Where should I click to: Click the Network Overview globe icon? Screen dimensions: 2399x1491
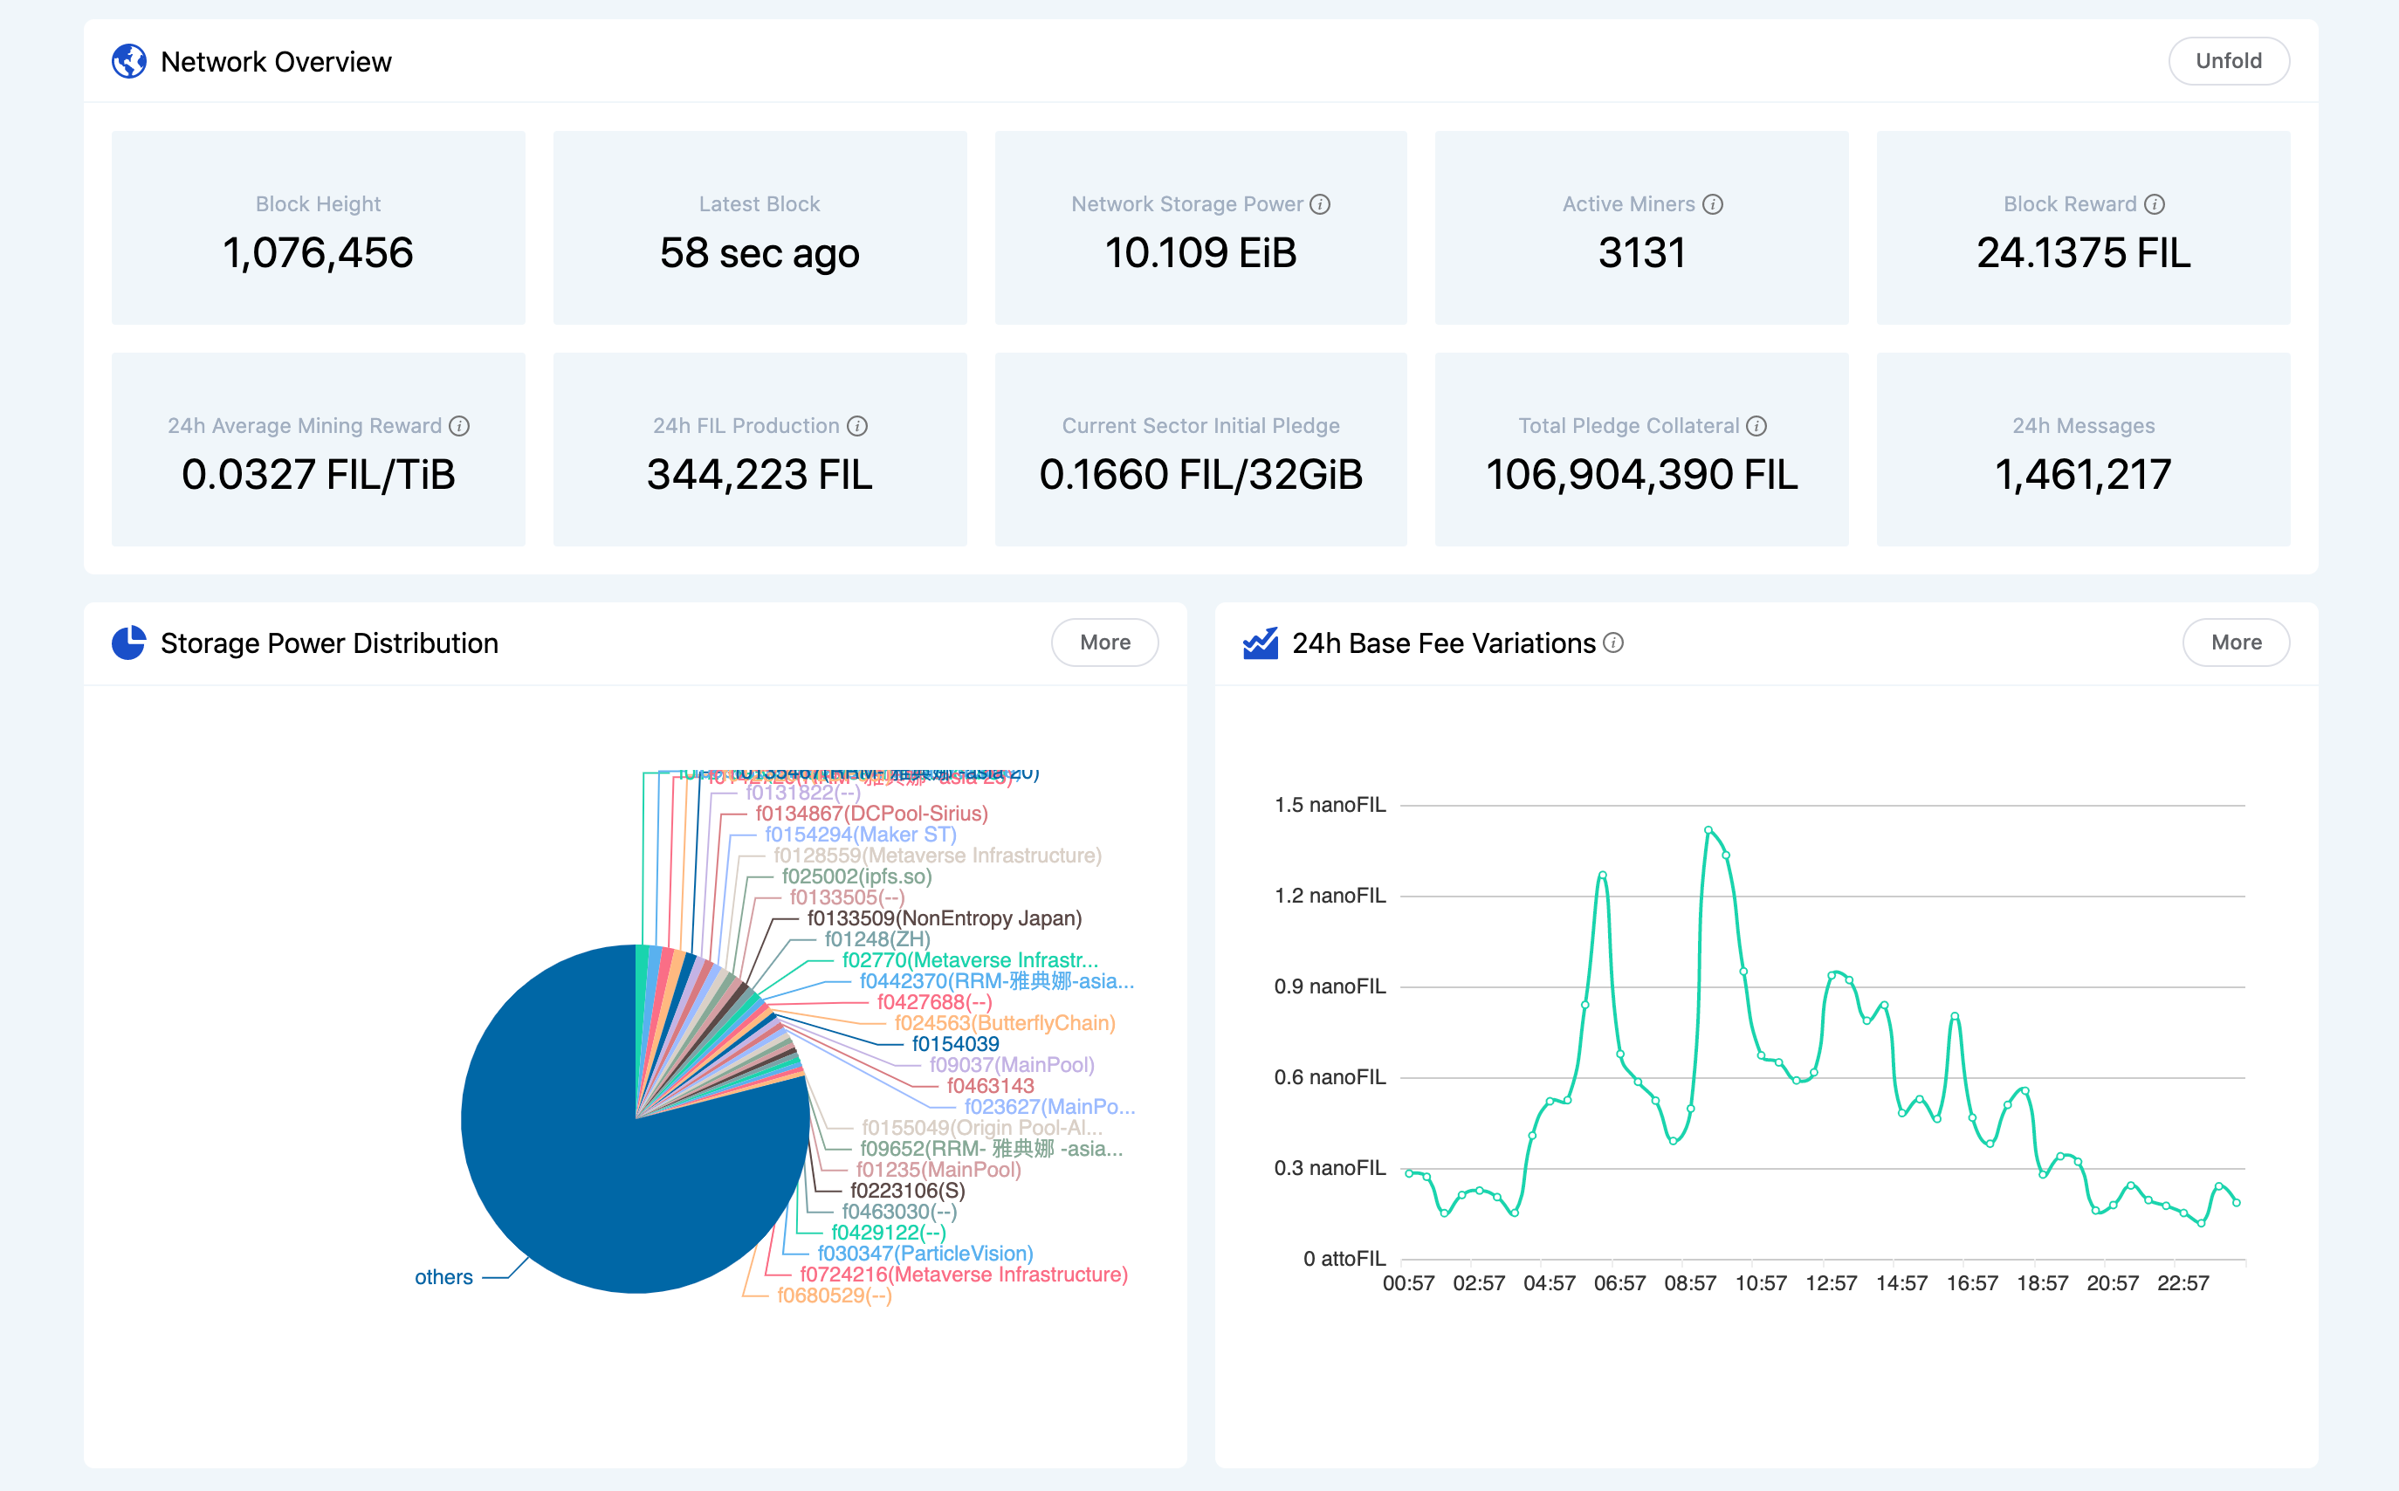pyautogui.click(x=129, y=61)
